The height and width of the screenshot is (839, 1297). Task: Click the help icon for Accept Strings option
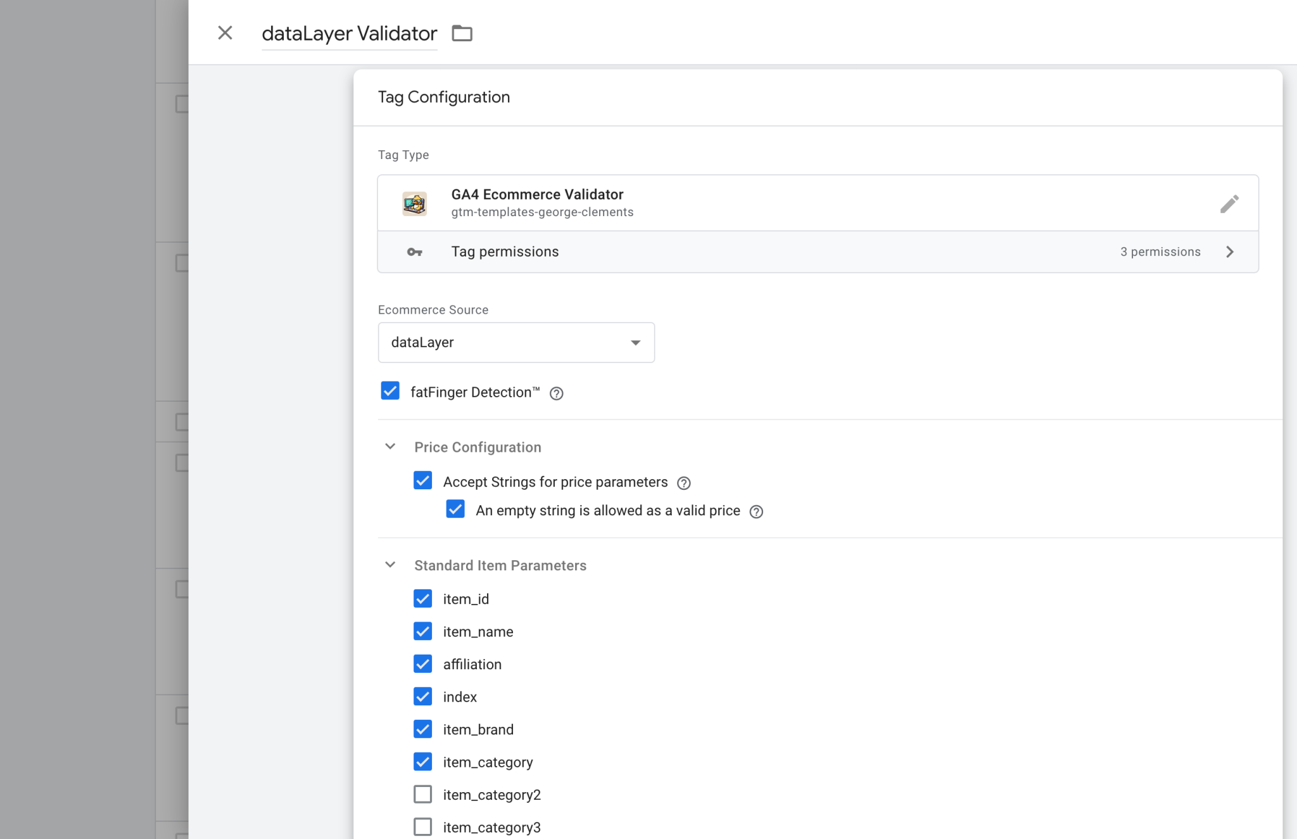[x=684, y=482]
